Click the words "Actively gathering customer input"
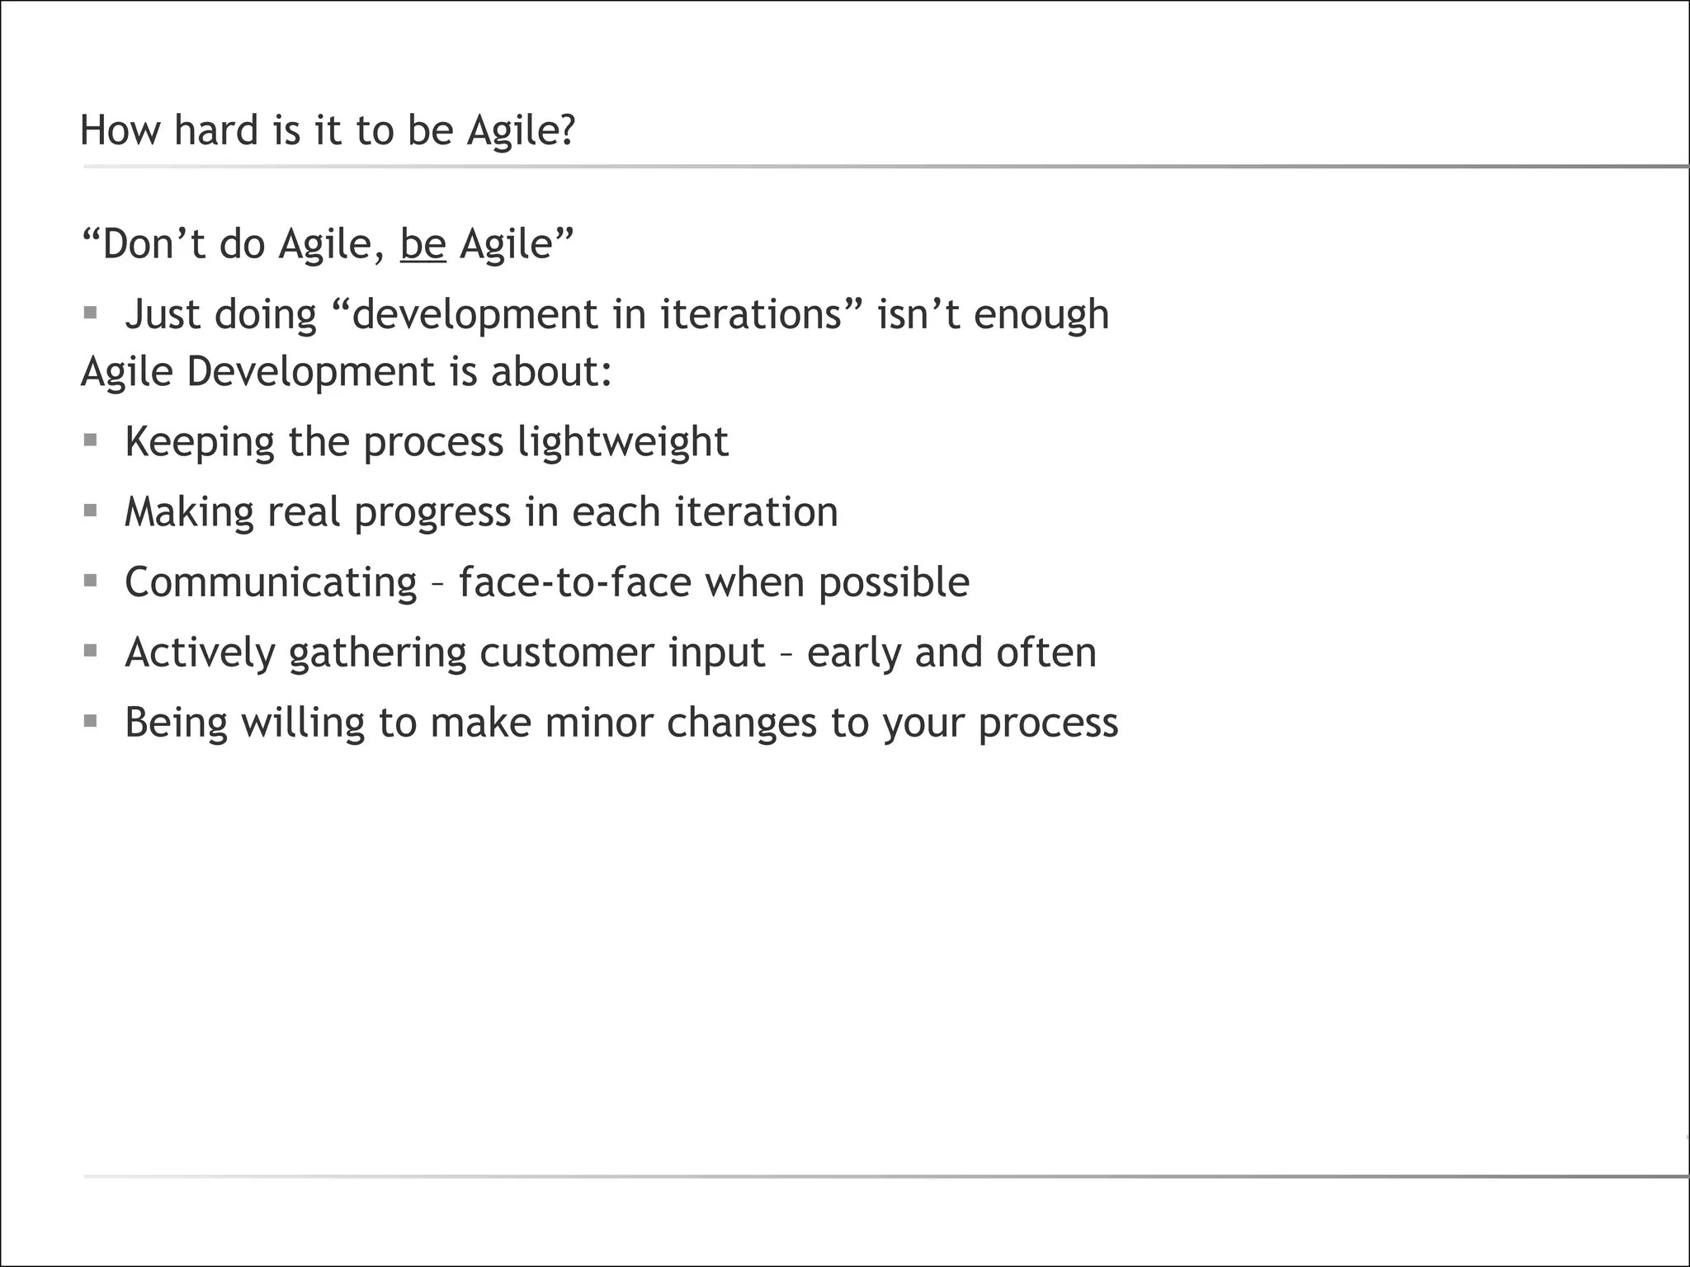This screenshot has height=1267, width=1690. pos(445,652)
